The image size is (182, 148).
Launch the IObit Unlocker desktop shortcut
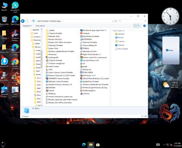(15, 78)
